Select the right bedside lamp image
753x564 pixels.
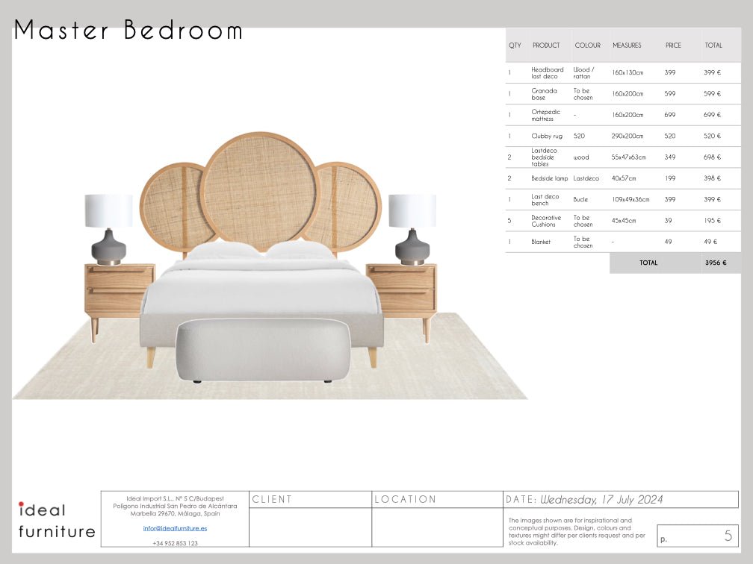click(412, 230)
